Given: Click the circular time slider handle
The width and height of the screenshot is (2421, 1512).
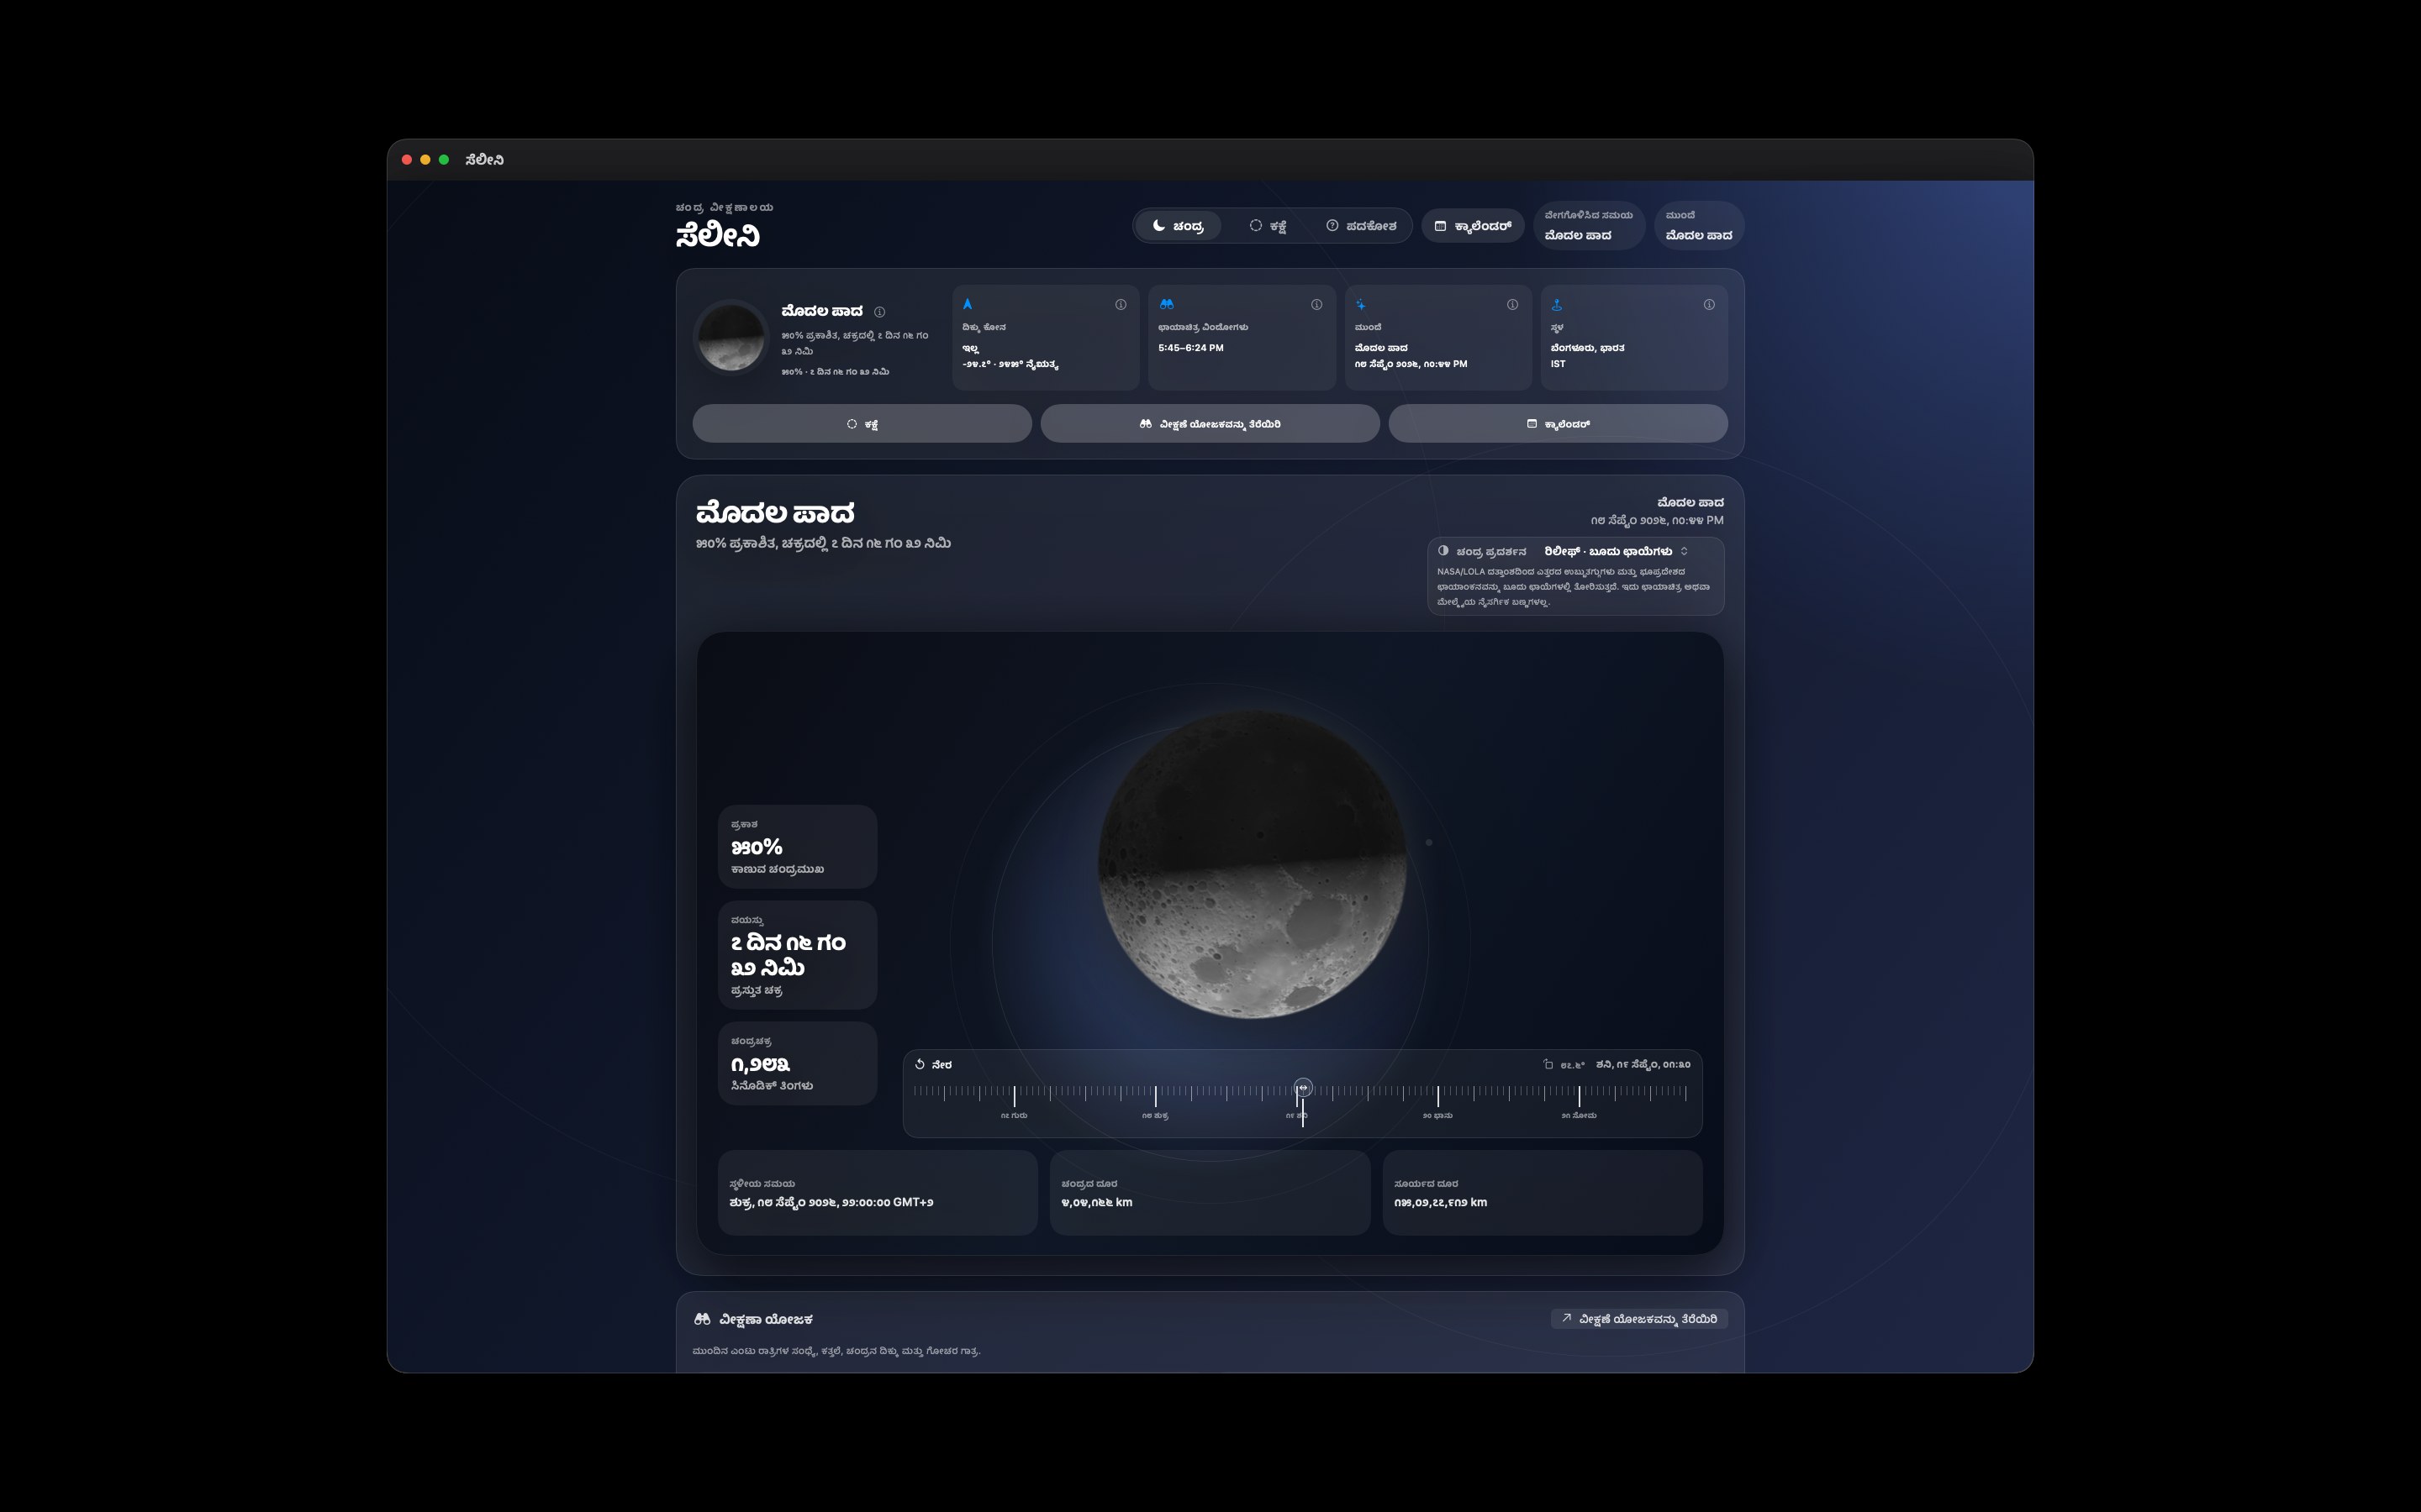Looking at the screenshot, I should (x=1302, y=1088).
